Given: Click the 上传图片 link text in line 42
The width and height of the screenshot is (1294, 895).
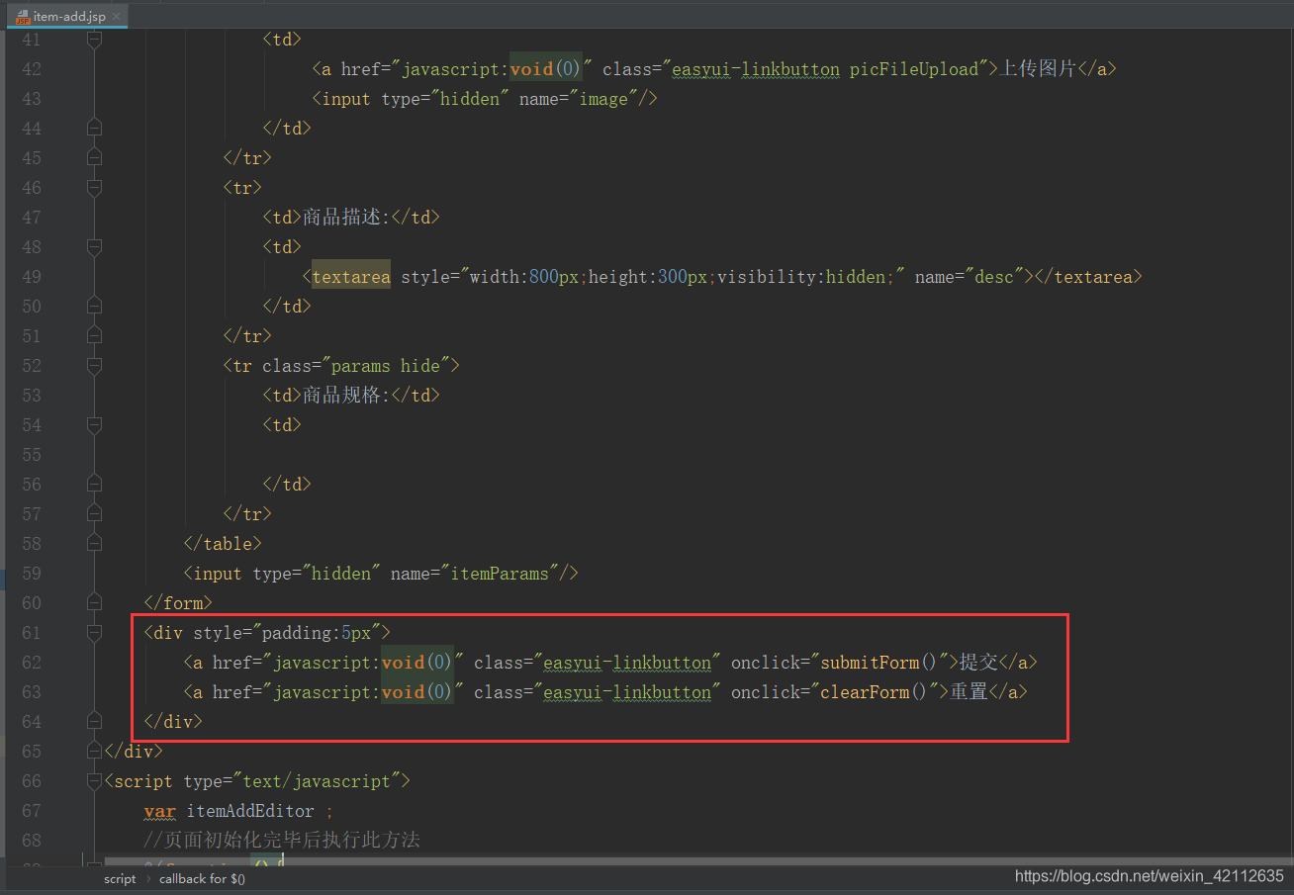Looking at the screenshot, I should point(1038,69).
